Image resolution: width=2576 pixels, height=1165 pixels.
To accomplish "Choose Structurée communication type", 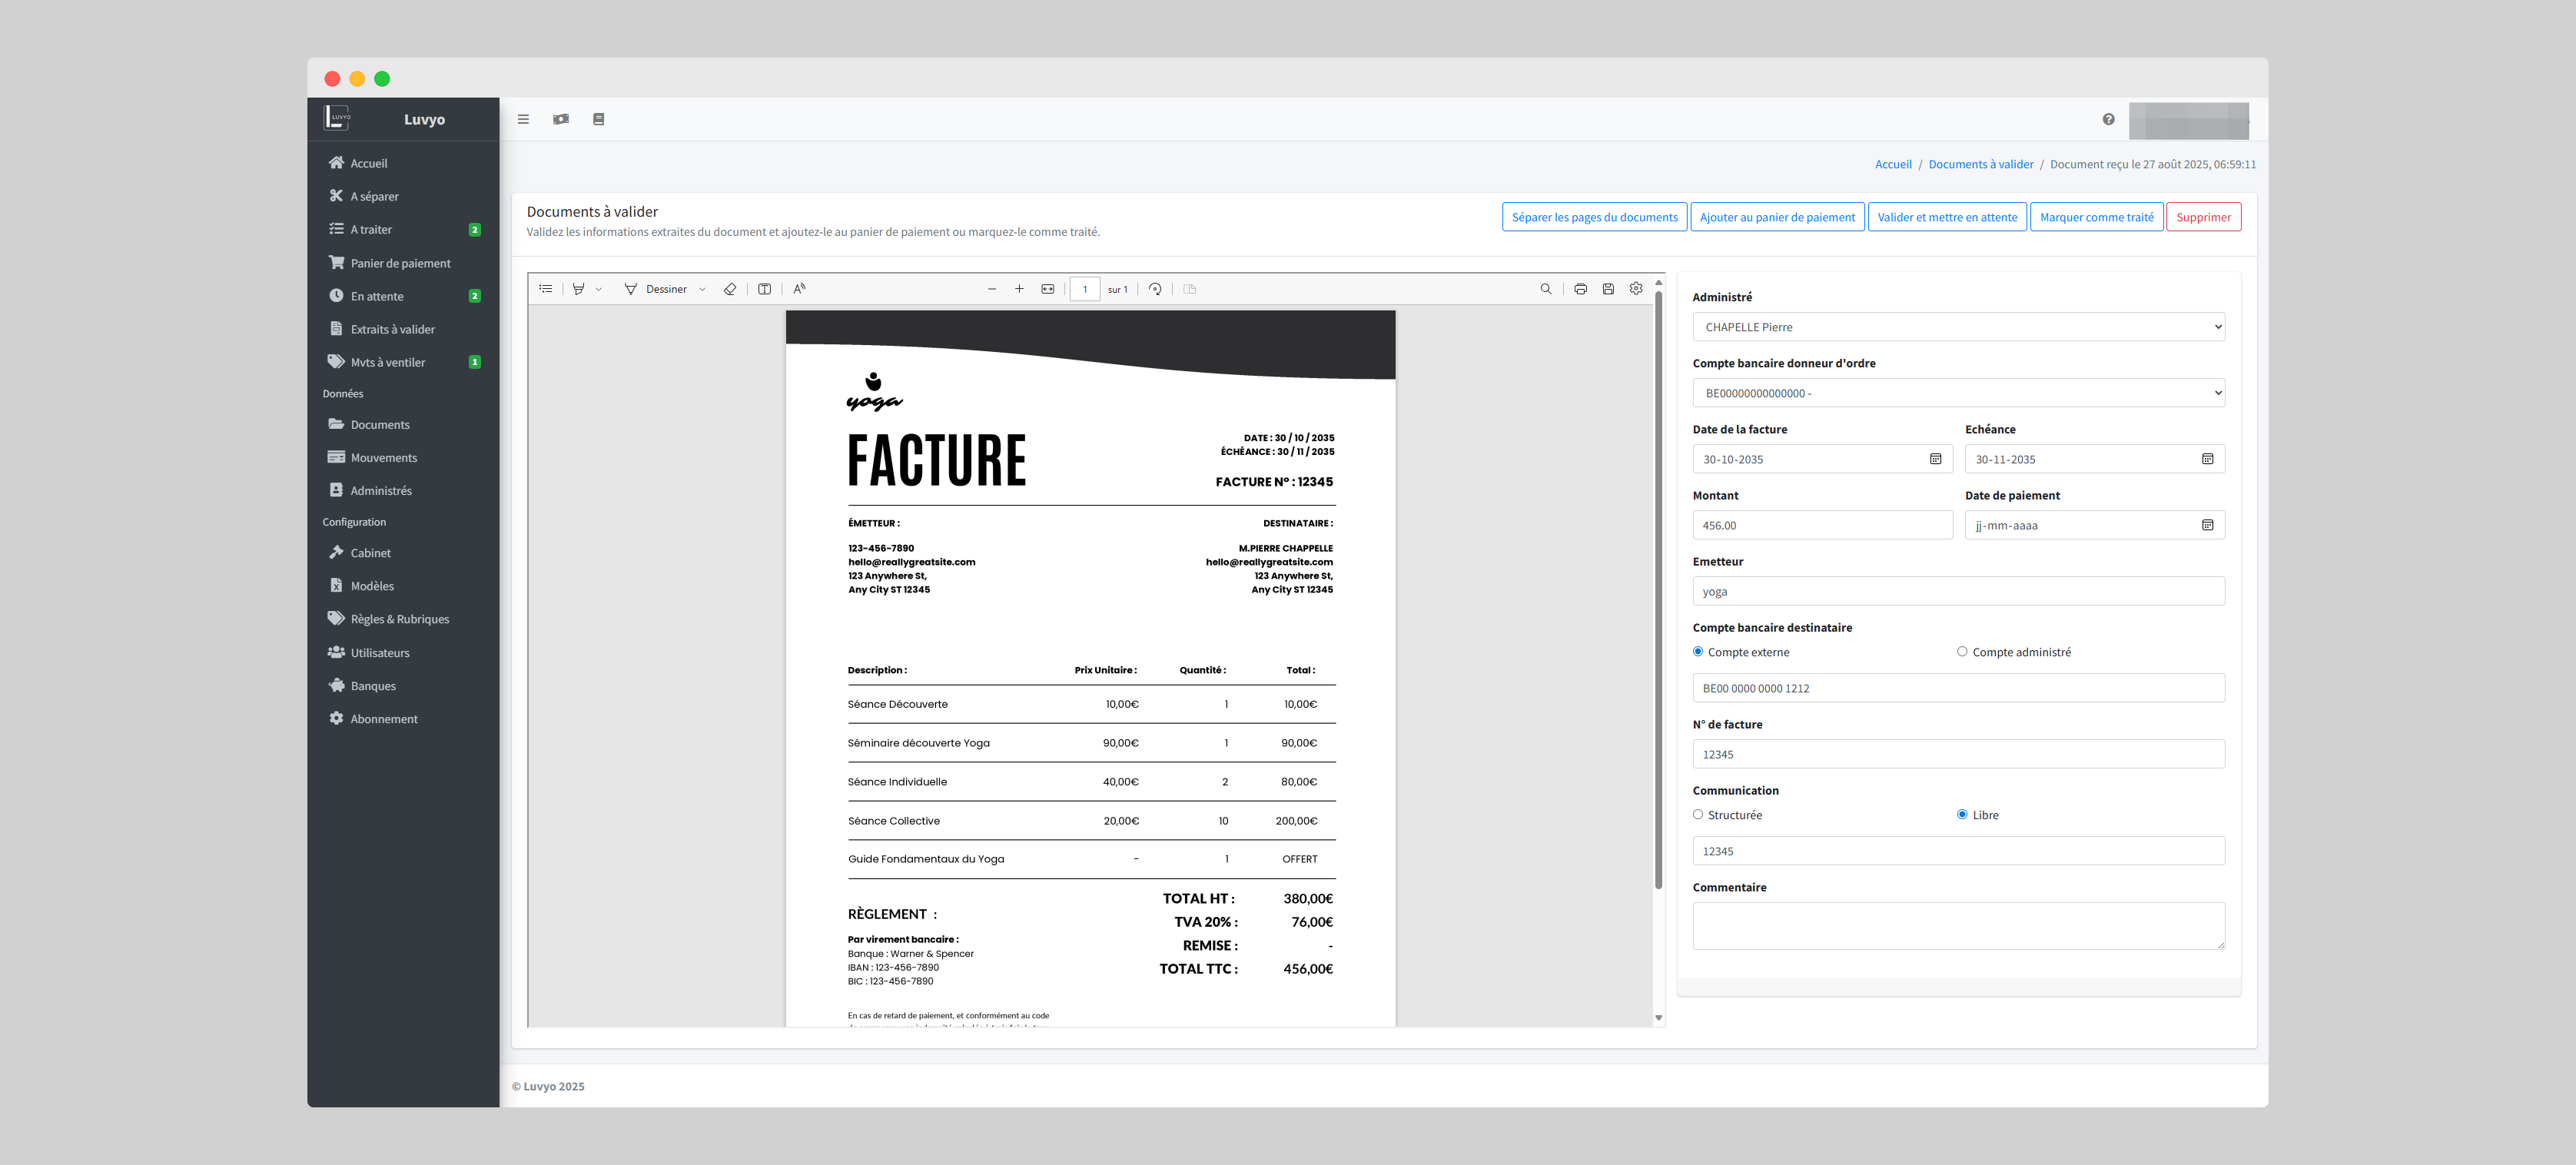I will pos(1698,814).
